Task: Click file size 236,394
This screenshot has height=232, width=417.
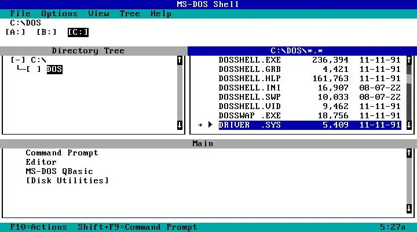Action: point(330,60)
